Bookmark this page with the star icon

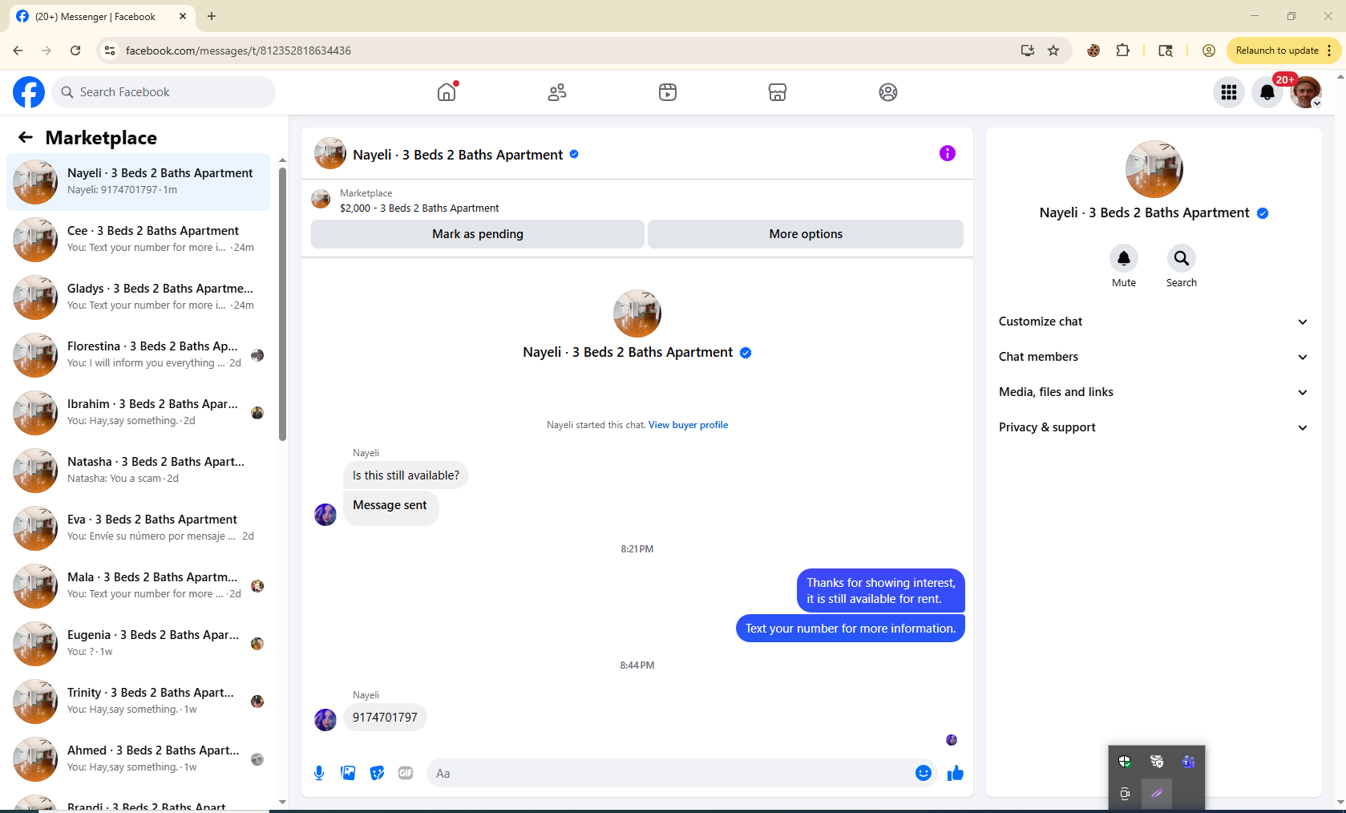[x=1053, y=51]
